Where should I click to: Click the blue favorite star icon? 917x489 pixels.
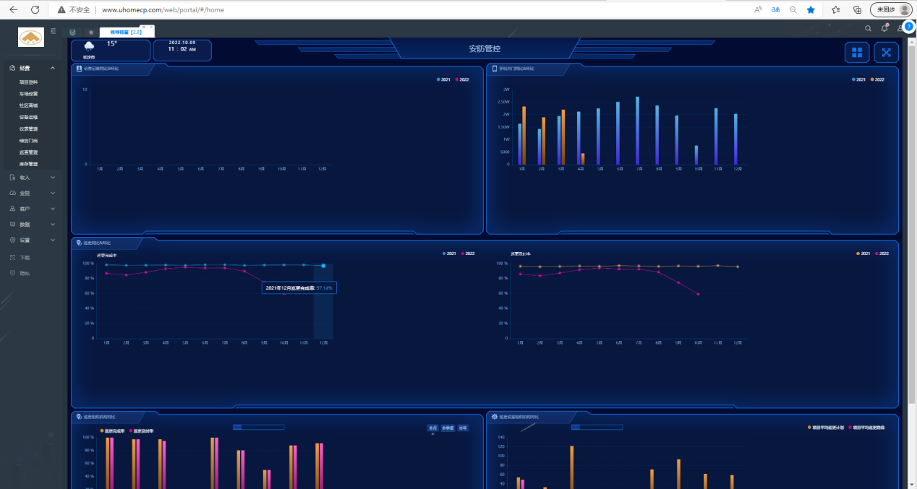coord(811,10)
